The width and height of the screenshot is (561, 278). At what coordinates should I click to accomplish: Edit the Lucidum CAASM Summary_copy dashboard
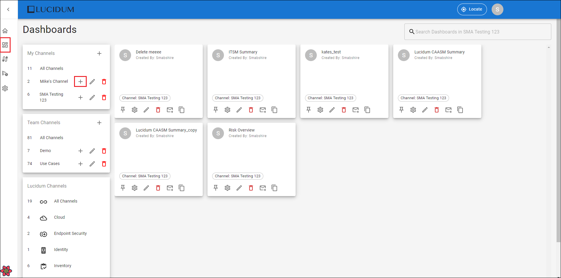click(146, 188)
